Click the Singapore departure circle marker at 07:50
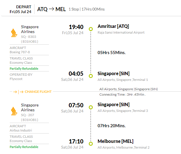 [91, 107]
